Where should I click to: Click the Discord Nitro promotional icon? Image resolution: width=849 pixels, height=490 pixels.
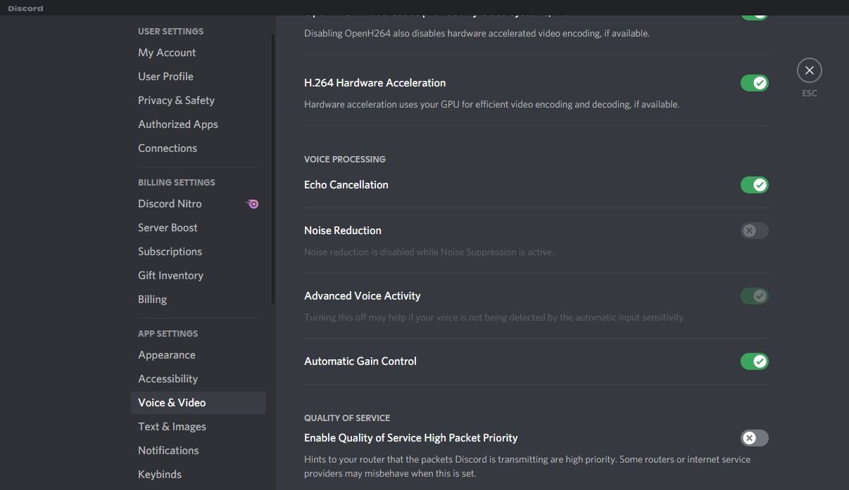(x=252, y=203)
